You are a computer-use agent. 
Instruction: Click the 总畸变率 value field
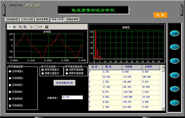point(72,97)
